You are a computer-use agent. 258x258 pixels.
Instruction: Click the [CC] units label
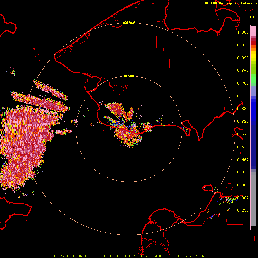tap(245, 20)
